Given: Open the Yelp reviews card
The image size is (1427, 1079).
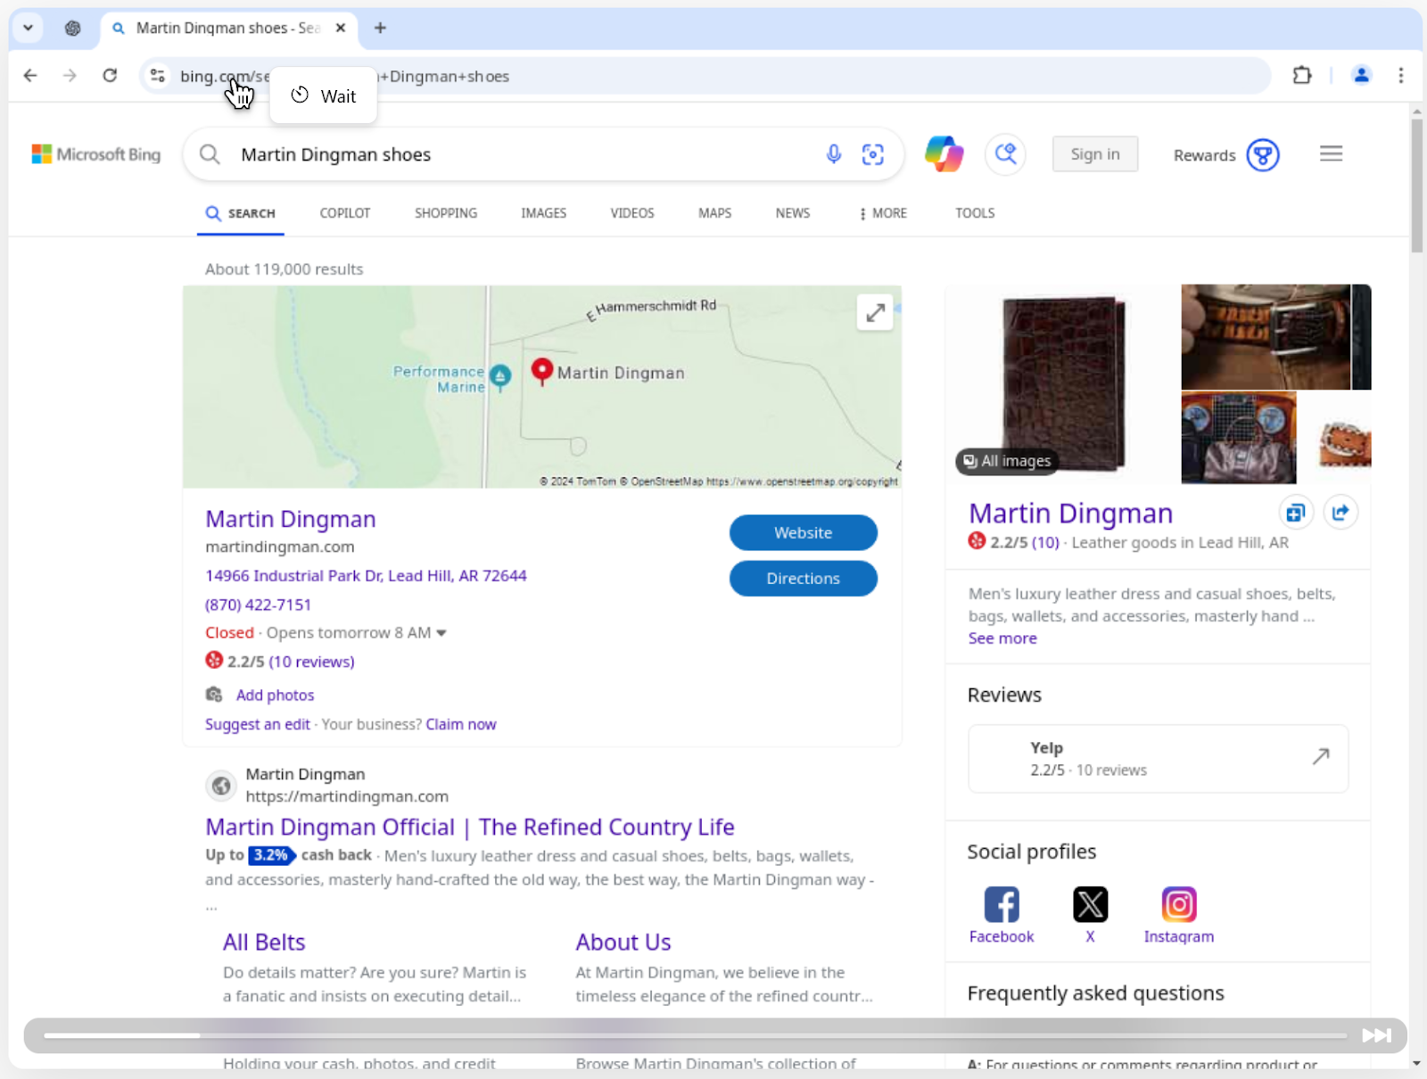Looking at the screenshot, I should tap(1158, 759).
